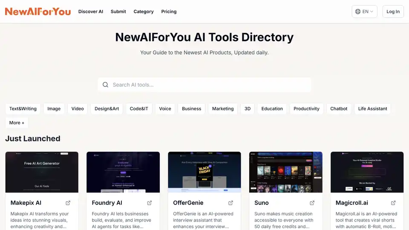
Task: Open the Pricing menu item
Action: pyautogui.click(x=169, y=11)
